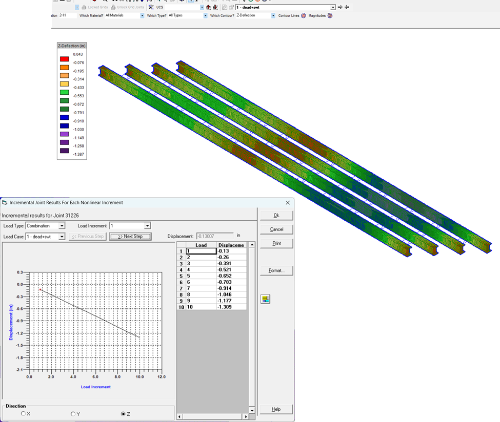The image size is (500, 422).
Task: Open the toolbar load case dead+swt dropdown
Action: click(x=333, y=7)
